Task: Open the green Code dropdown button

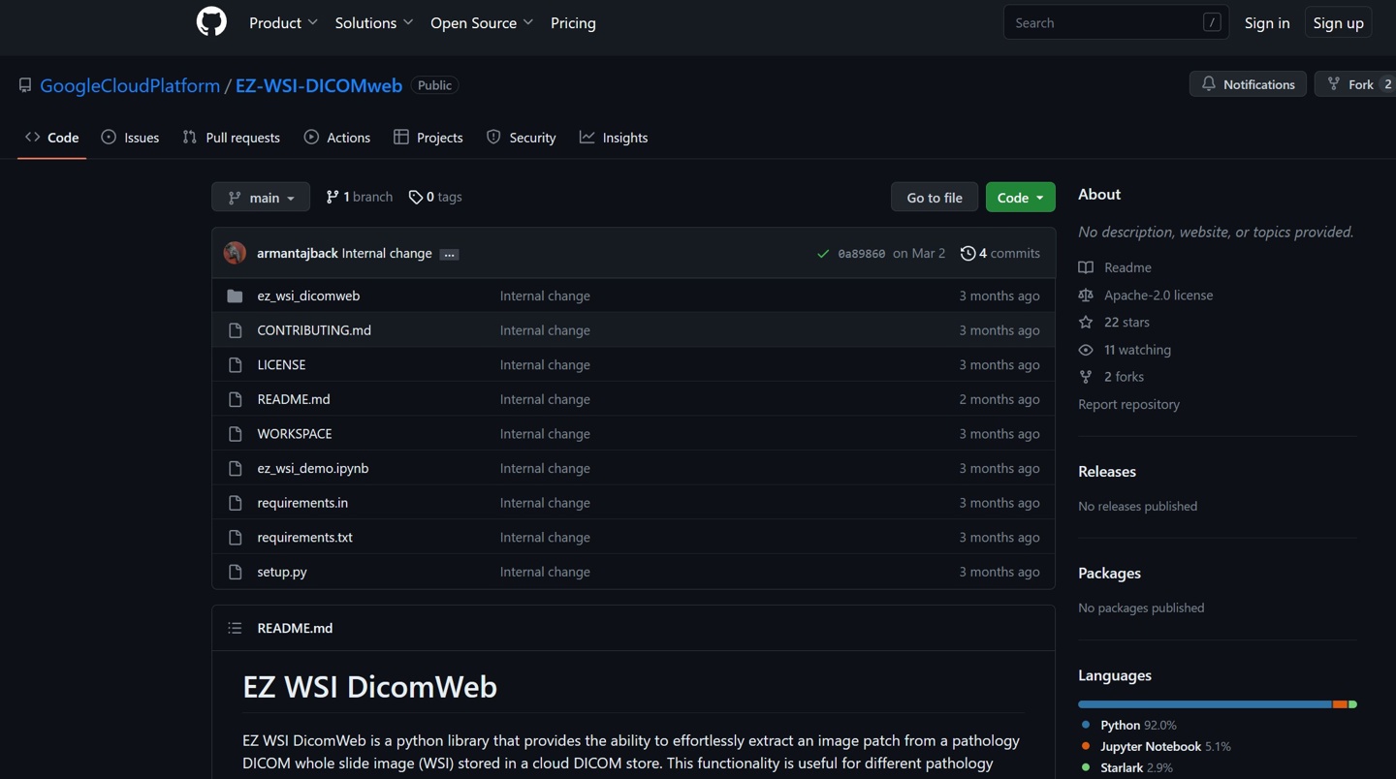Action: 1020,197
